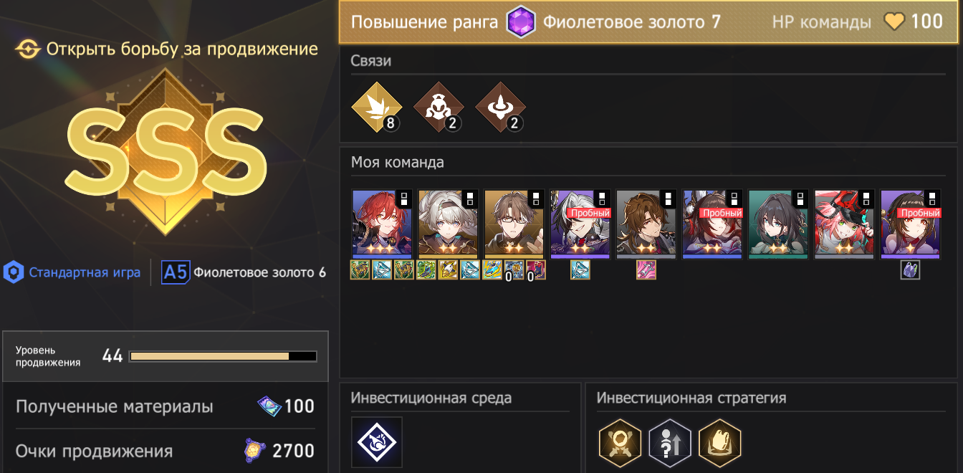Viewport: 963px width, 473px height.
Task: Select the middle brown bond icon
Action: coord(438,107)
